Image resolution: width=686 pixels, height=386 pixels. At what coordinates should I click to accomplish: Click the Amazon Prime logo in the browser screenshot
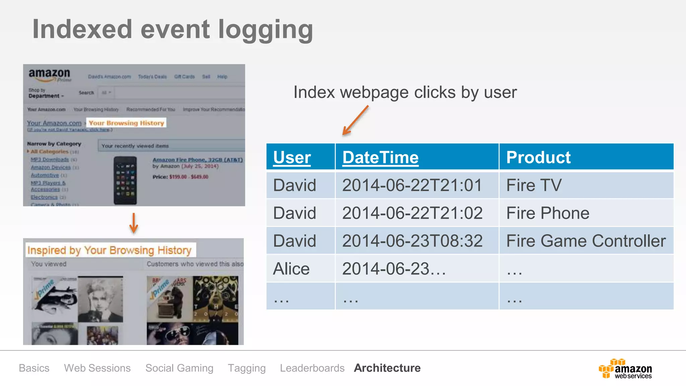pos(50,75)
